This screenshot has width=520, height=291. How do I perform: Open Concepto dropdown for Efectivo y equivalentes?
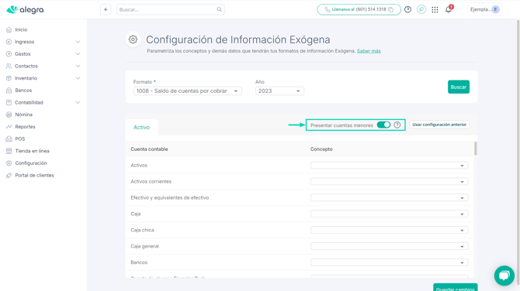(x=390, y=198)
